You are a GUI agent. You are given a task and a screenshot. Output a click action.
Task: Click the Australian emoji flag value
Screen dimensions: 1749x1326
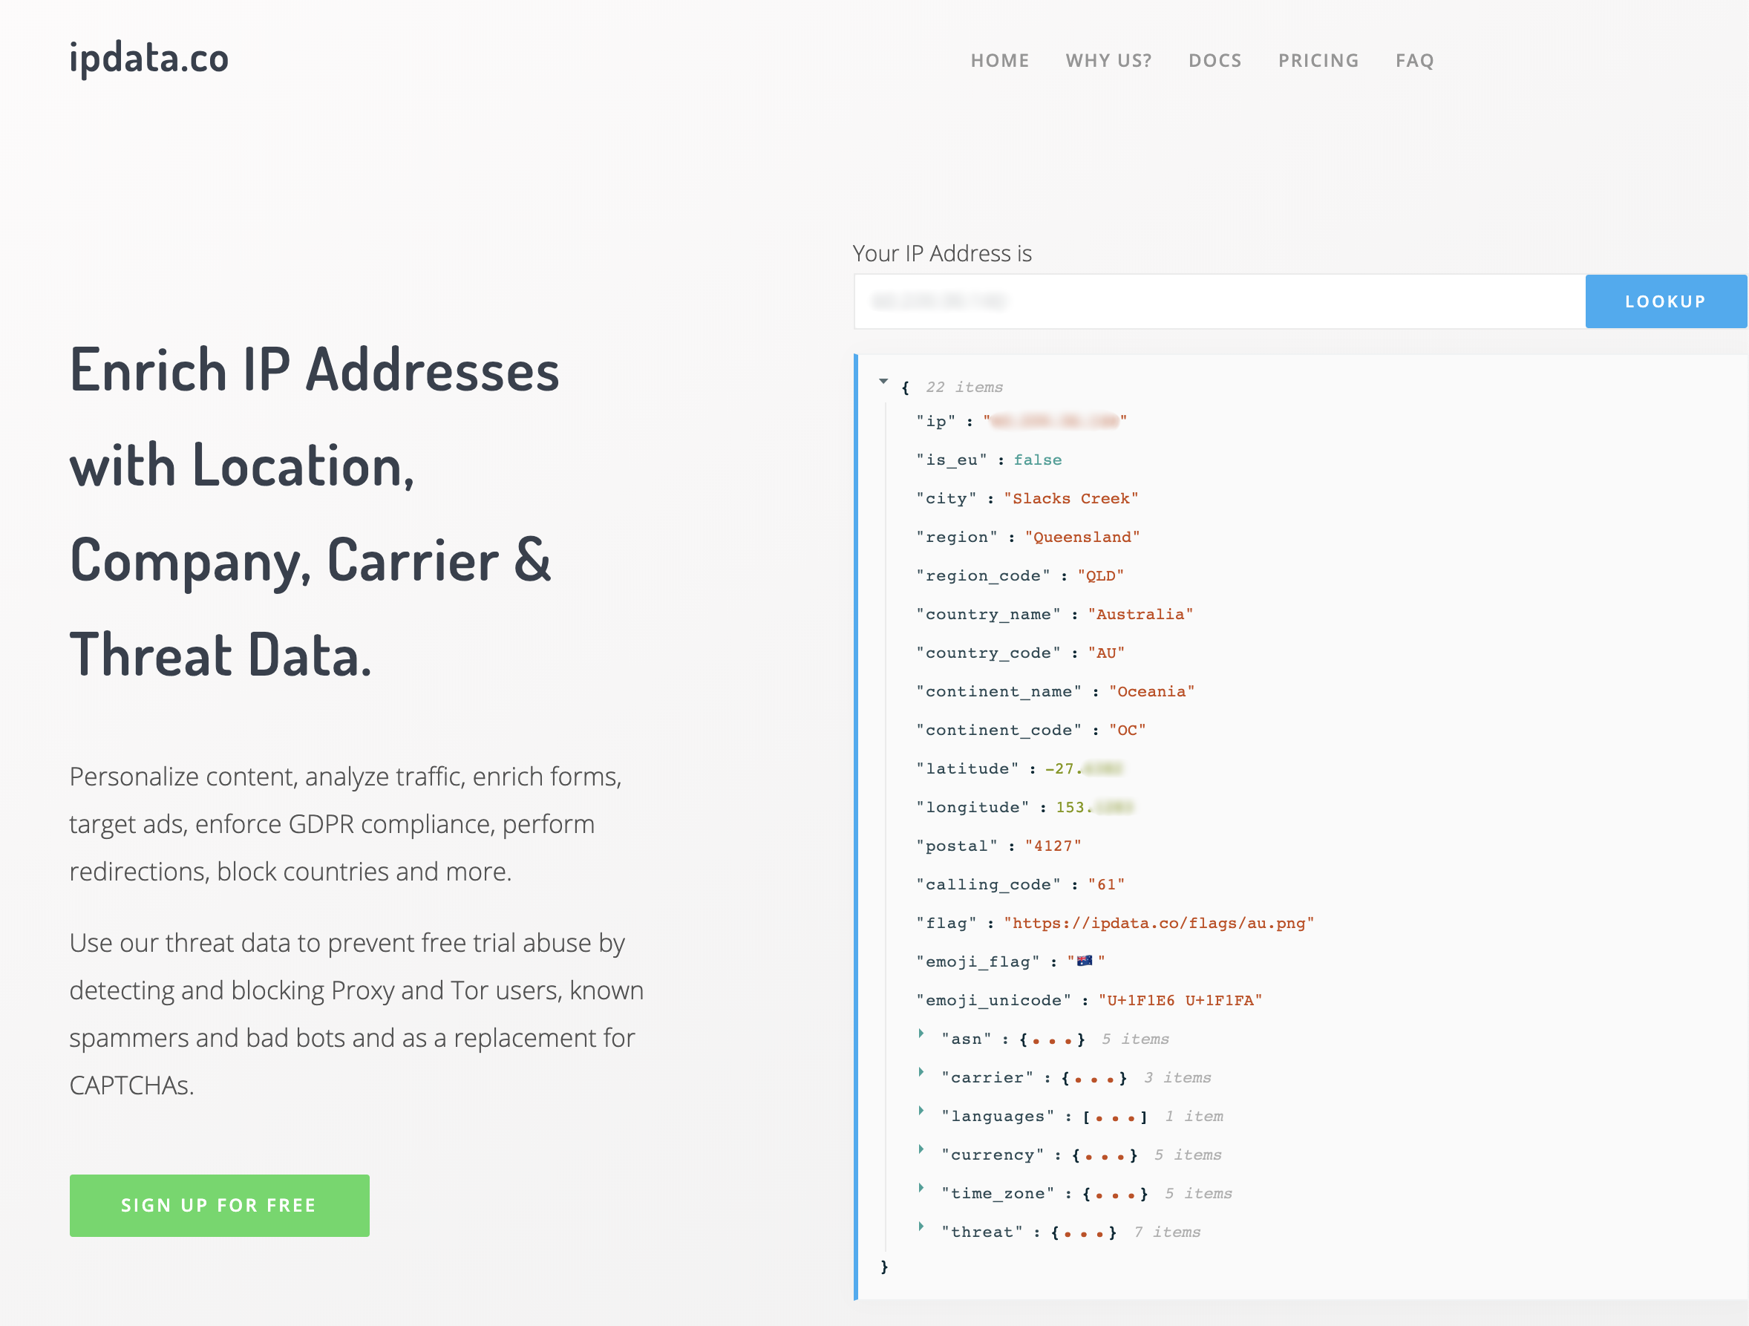click(1085, 961)
